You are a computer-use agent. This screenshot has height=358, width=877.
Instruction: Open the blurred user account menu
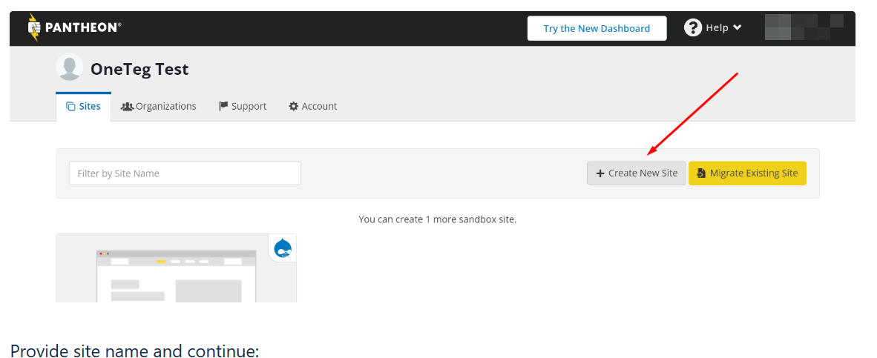pos(804,27)
